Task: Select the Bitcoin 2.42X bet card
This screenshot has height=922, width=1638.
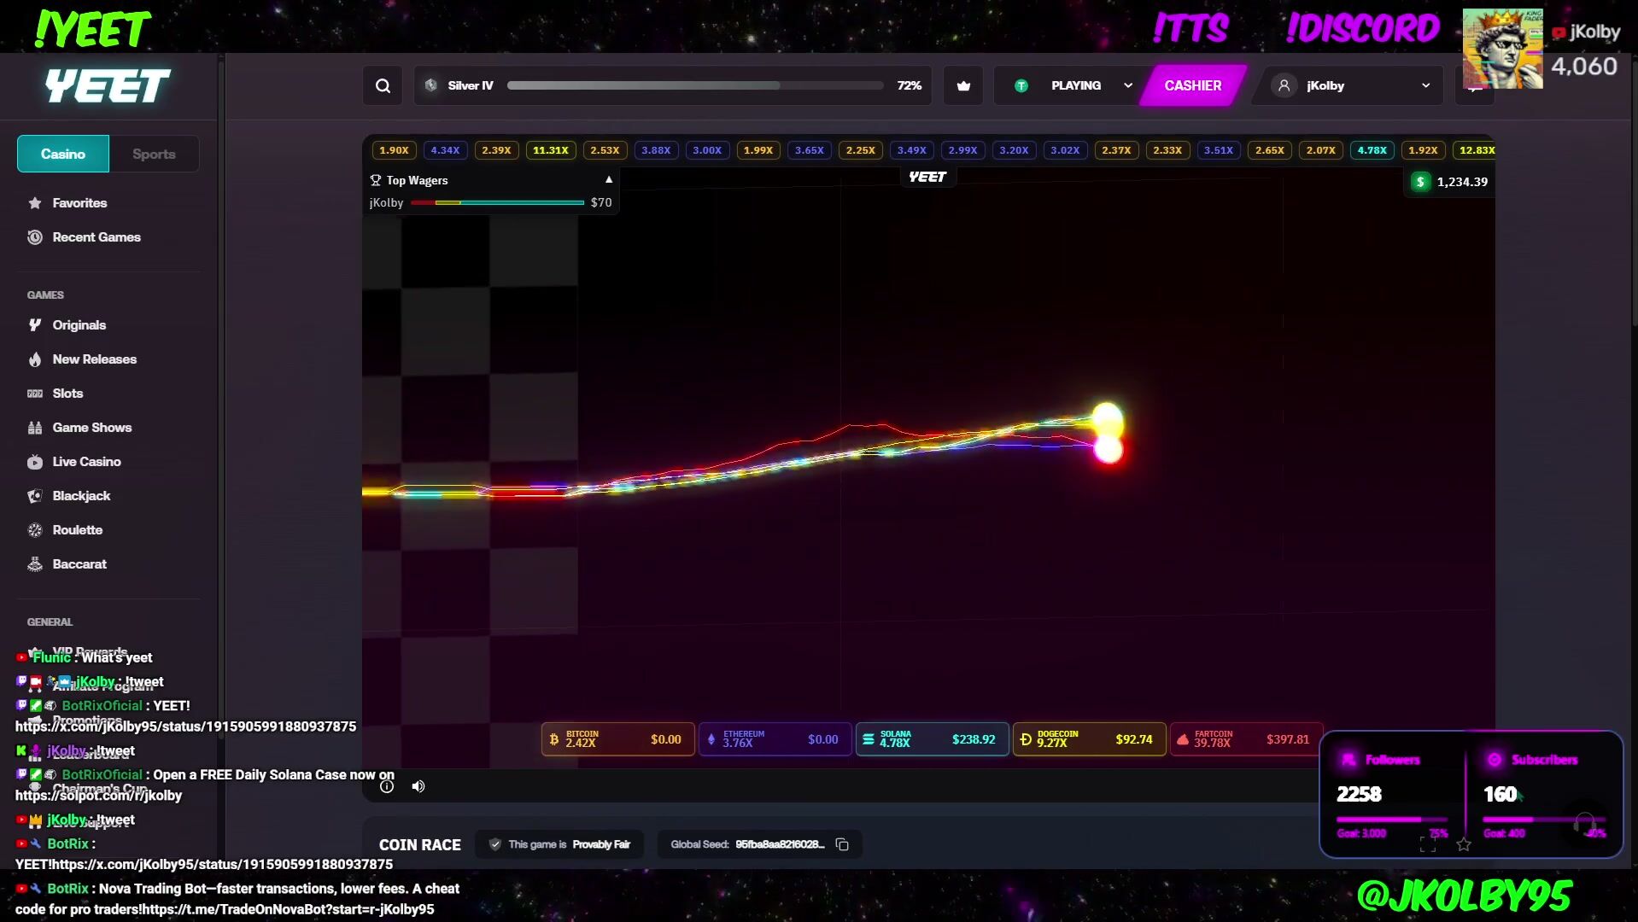Action: pyautogui.click(x=617, y=739)
